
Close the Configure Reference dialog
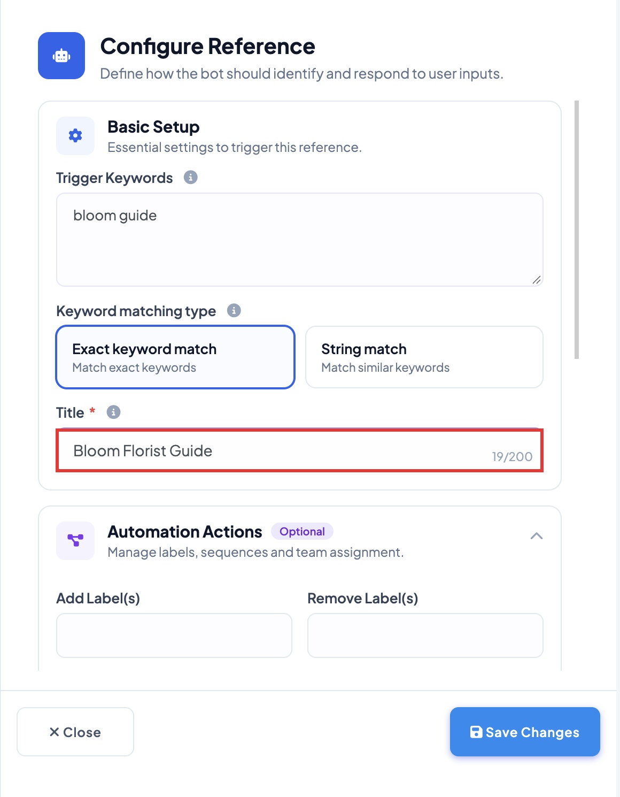pyautogui.click(x=75, y=732)
